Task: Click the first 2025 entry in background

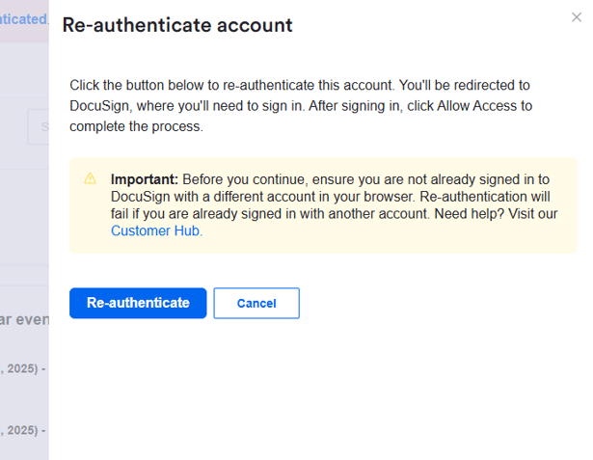Action: (23, 368)
